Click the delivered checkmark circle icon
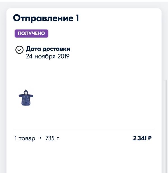 click(x=19, y=50)
